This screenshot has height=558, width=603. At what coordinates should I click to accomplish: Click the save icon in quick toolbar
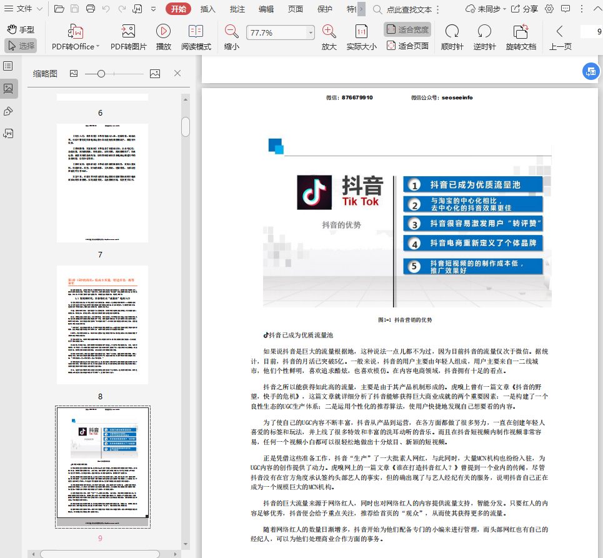(x=75, y=9)
